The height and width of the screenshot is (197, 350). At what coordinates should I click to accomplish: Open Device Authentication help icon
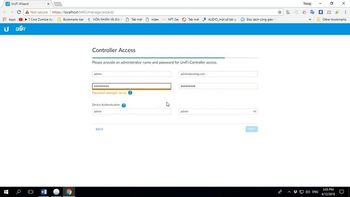click(124, 105)
